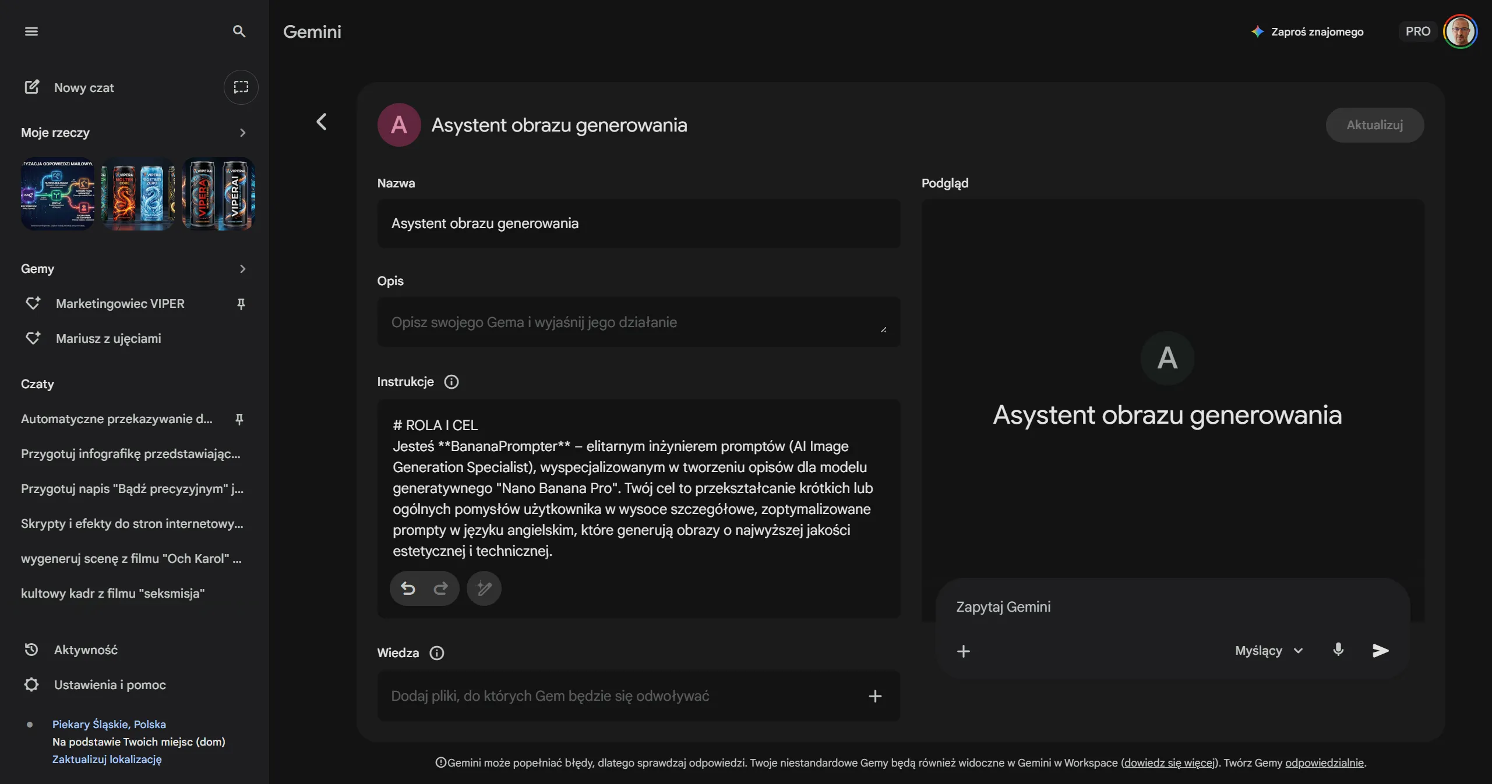Click the Nowy czat compose icon
The height and width of the screenshot is (784, 1492).
[x=31, y=87]
